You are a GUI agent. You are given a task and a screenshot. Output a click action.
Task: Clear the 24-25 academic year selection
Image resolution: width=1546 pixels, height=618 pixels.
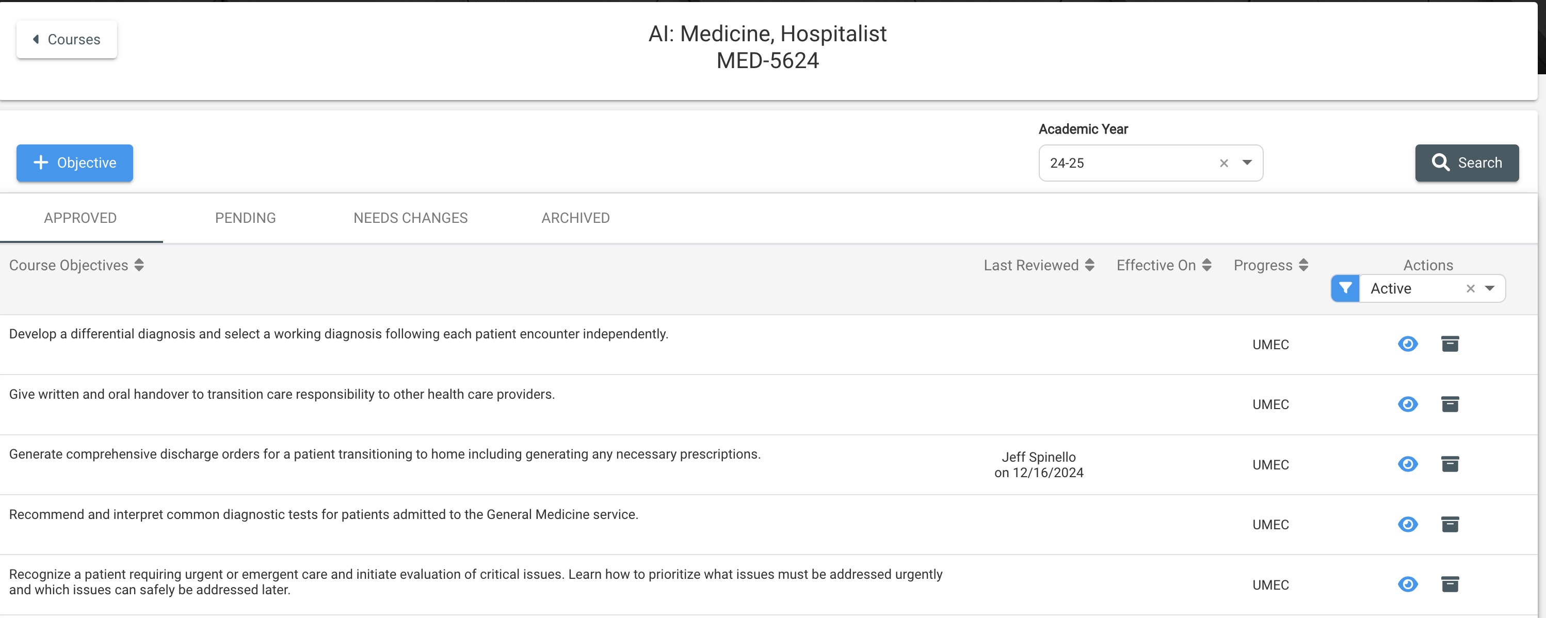click(x=1225, y=163)
